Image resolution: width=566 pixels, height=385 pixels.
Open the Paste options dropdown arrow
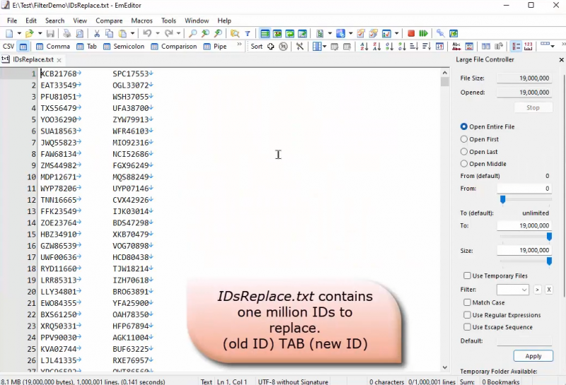coord(132,33)
